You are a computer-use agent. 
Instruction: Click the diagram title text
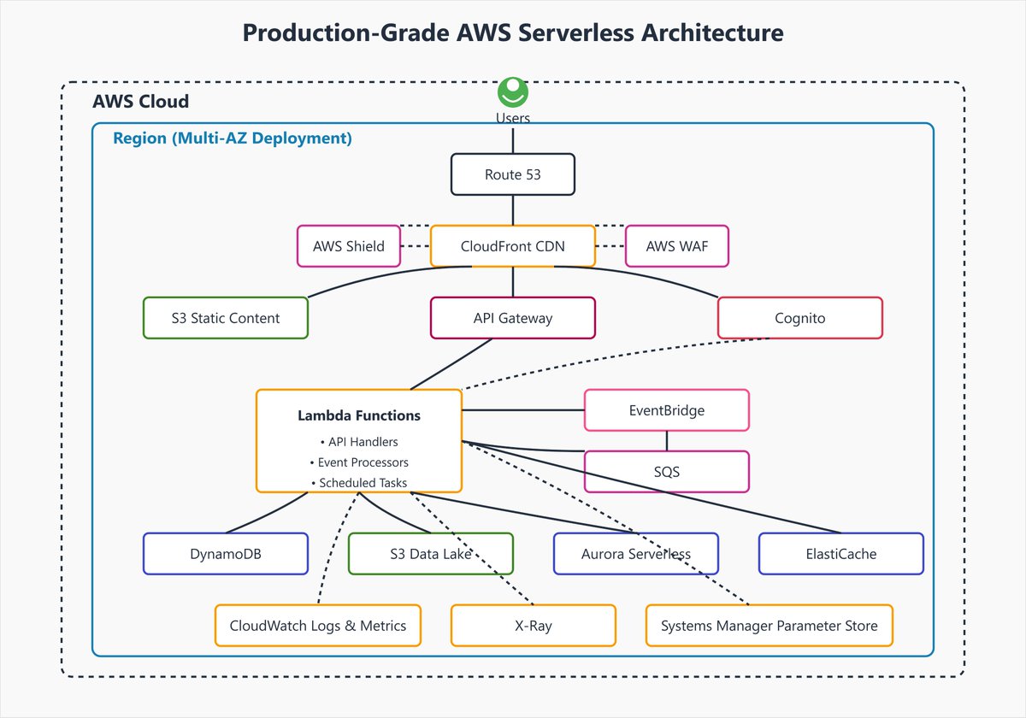click(x=513, y=33)
